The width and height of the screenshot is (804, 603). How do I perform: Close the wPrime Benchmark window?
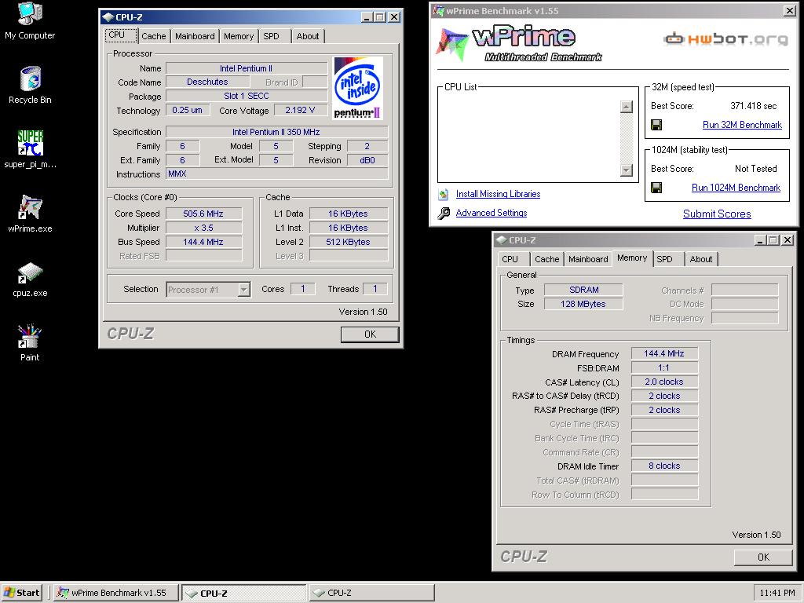pyautogui.click(x=790, y=10)
